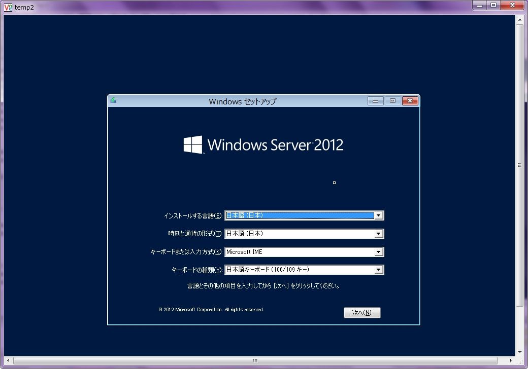Image resolution: width=528 pixels, height=369 pixels.
Task: Click the 2012 Microsoft Corporation copyright text
Action: 212,310
